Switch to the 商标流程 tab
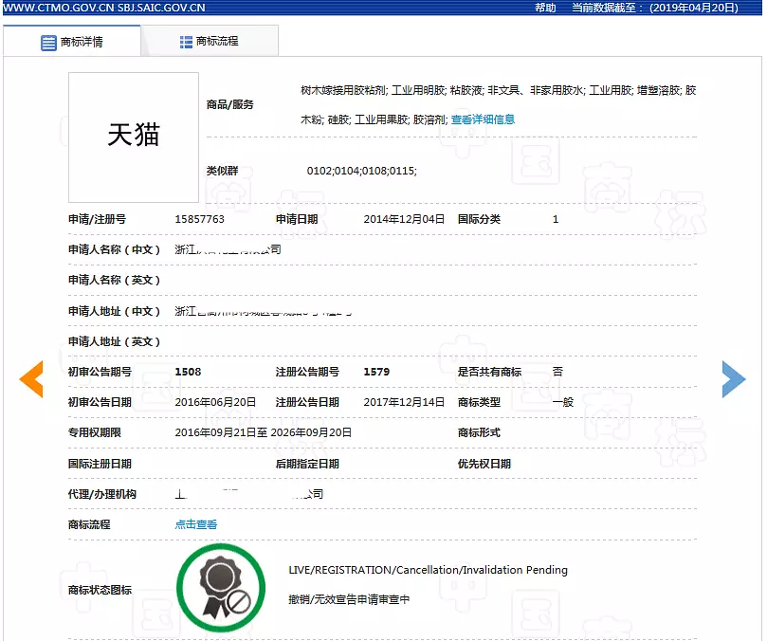Image resolution: width=767 pixels, height=641 pixels. [x=210, y=41]
